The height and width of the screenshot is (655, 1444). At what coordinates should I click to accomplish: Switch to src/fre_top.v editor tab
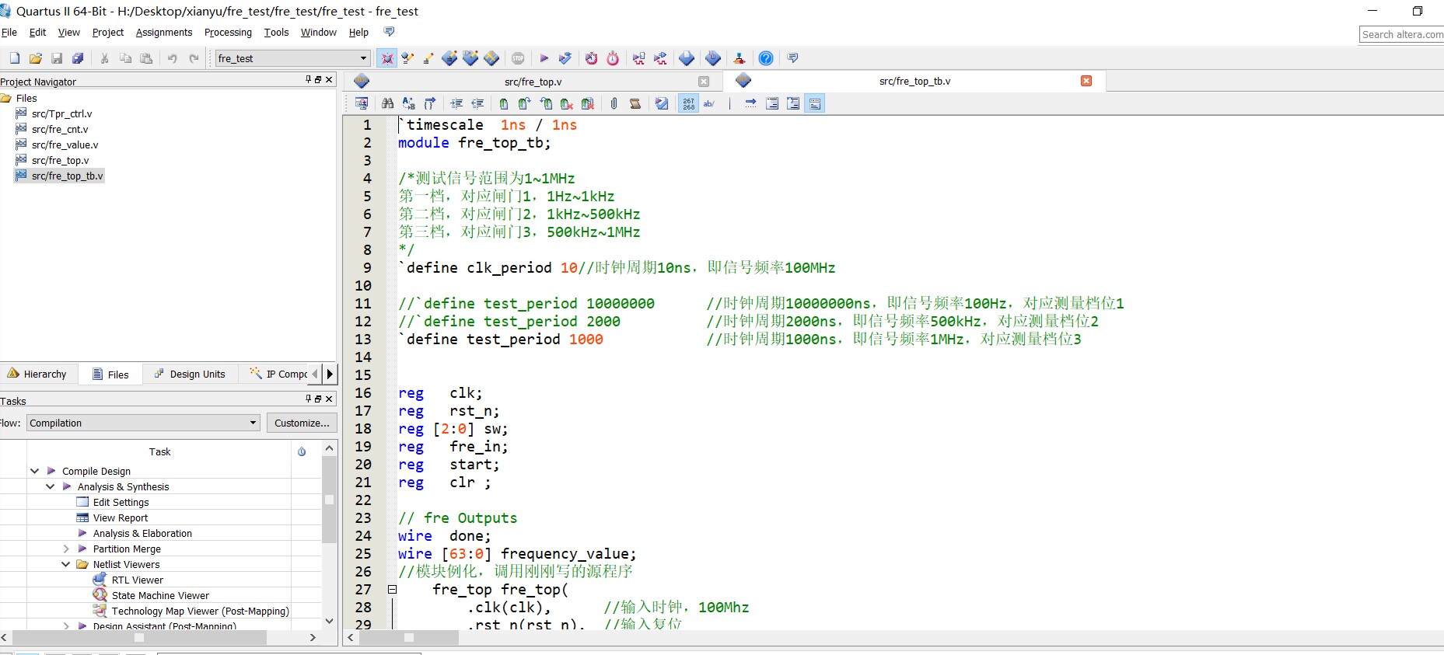533,82
